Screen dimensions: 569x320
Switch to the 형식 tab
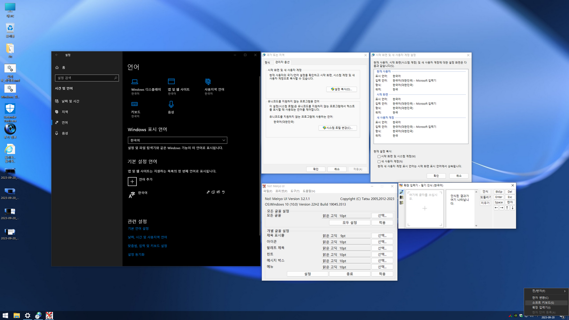[x=267, y=63]
